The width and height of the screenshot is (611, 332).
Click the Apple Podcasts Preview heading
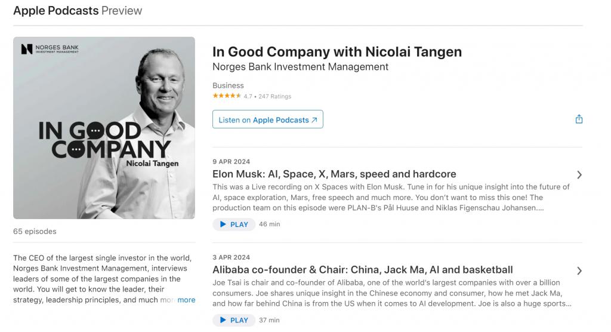[78, 11]
